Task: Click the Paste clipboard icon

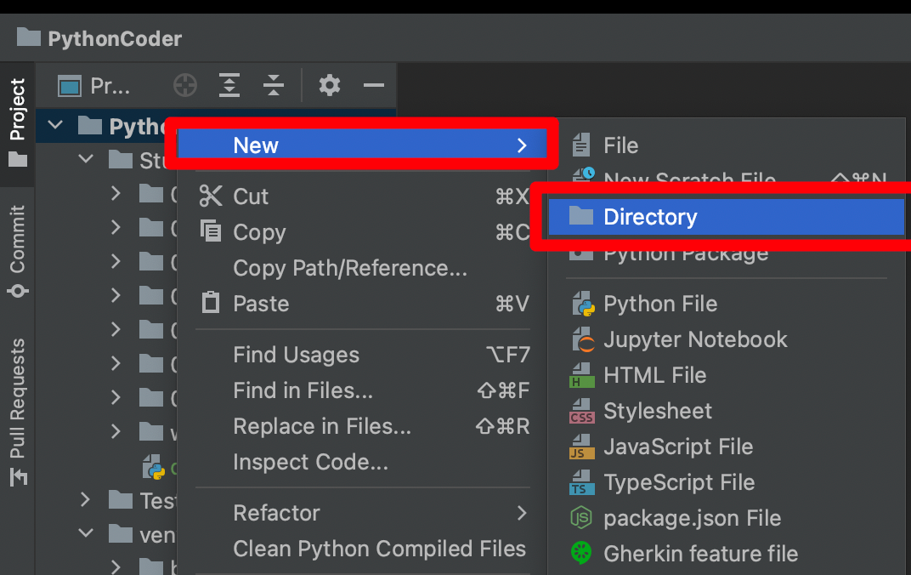Action: coord(210,303)
